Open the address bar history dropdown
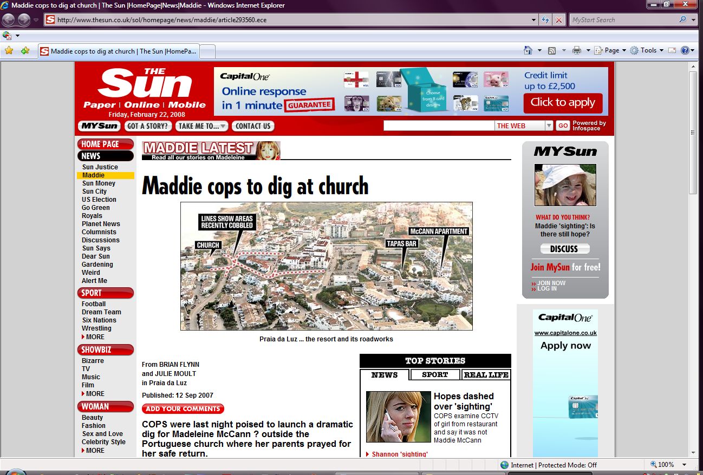 tap(534, 20)
